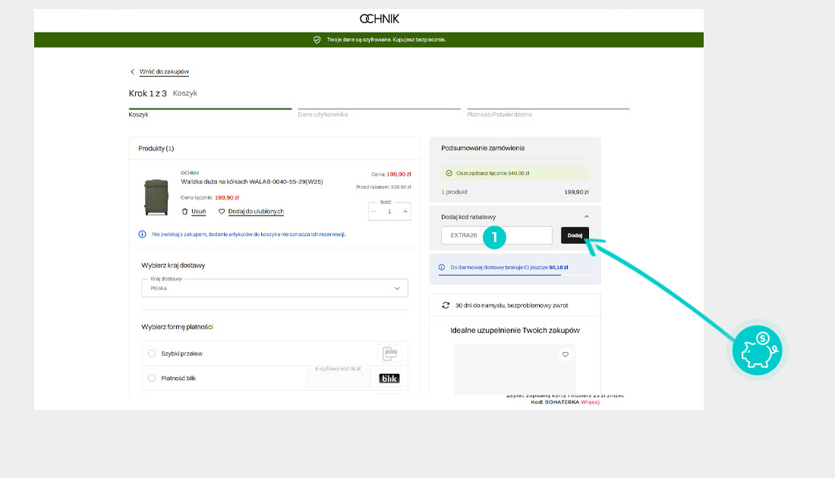The image size is (835, 478).
Task: Click the Produkty (1) heading
Action: coord(156,149)
